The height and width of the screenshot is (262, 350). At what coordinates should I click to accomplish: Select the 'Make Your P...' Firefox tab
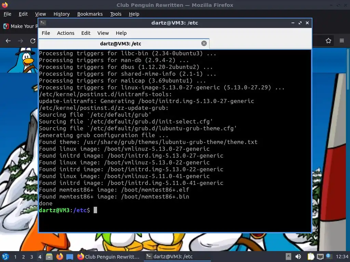(x=20, y=26)
